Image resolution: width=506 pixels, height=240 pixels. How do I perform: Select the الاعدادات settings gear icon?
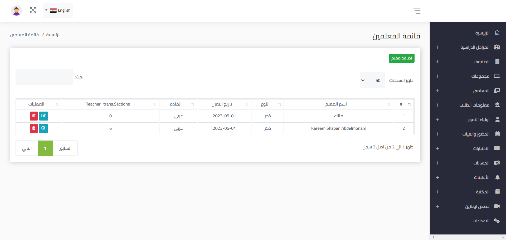point(497,221)
